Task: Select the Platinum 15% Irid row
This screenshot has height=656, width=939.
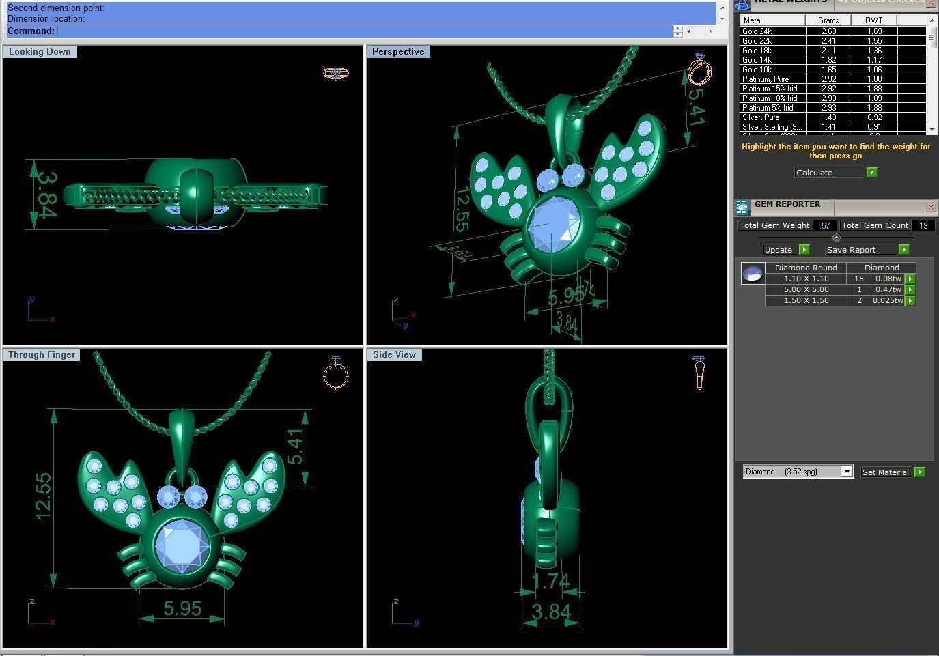Action: 832,89
